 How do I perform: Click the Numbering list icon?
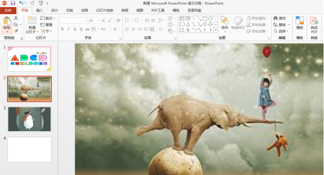coord(137,20)
